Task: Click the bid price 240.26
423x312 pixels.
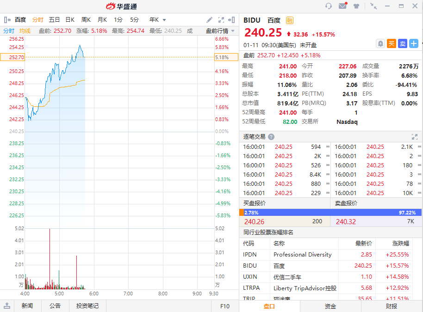Action: [254, 222]
